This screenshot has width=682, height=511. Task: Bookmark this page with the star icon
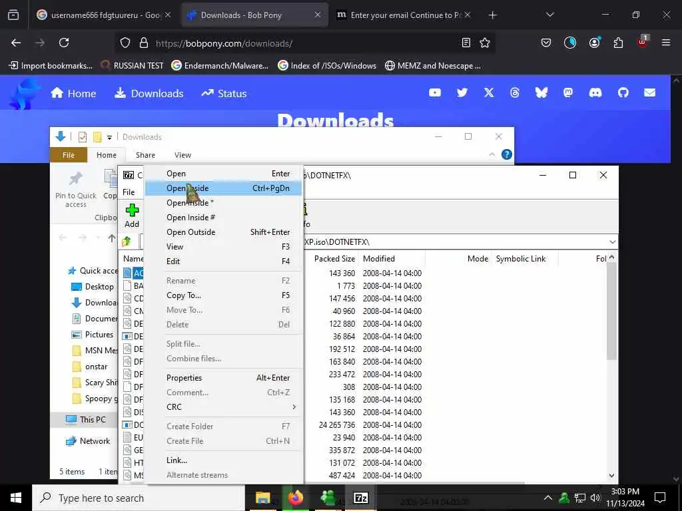485,43
